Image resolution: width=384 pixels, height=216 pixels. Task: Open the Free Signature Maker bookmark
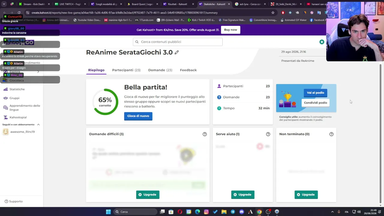point(232,20)
